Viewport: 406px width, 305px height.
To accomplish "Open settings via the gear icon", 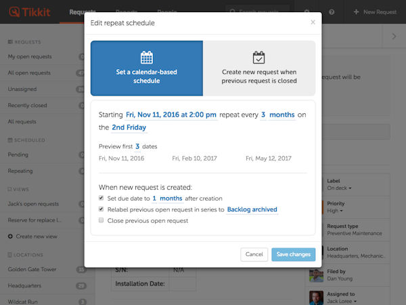I will (x=307, y=12).
